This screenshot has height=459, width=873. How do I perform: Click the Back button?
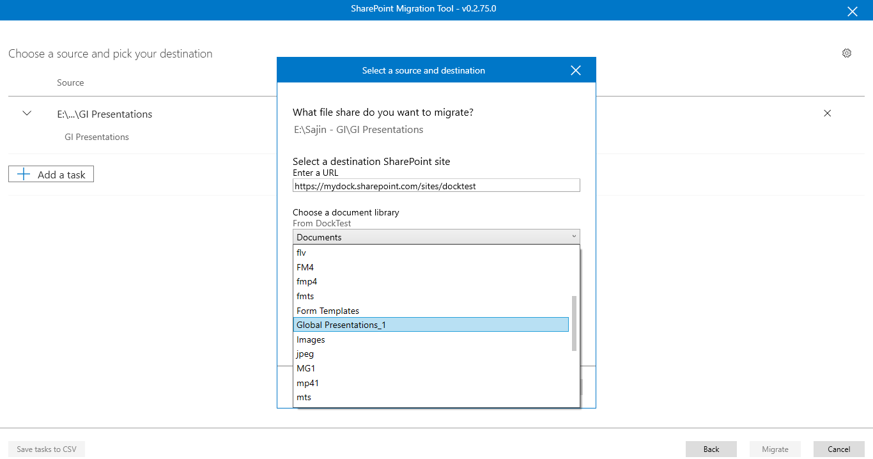coord(711,449)
